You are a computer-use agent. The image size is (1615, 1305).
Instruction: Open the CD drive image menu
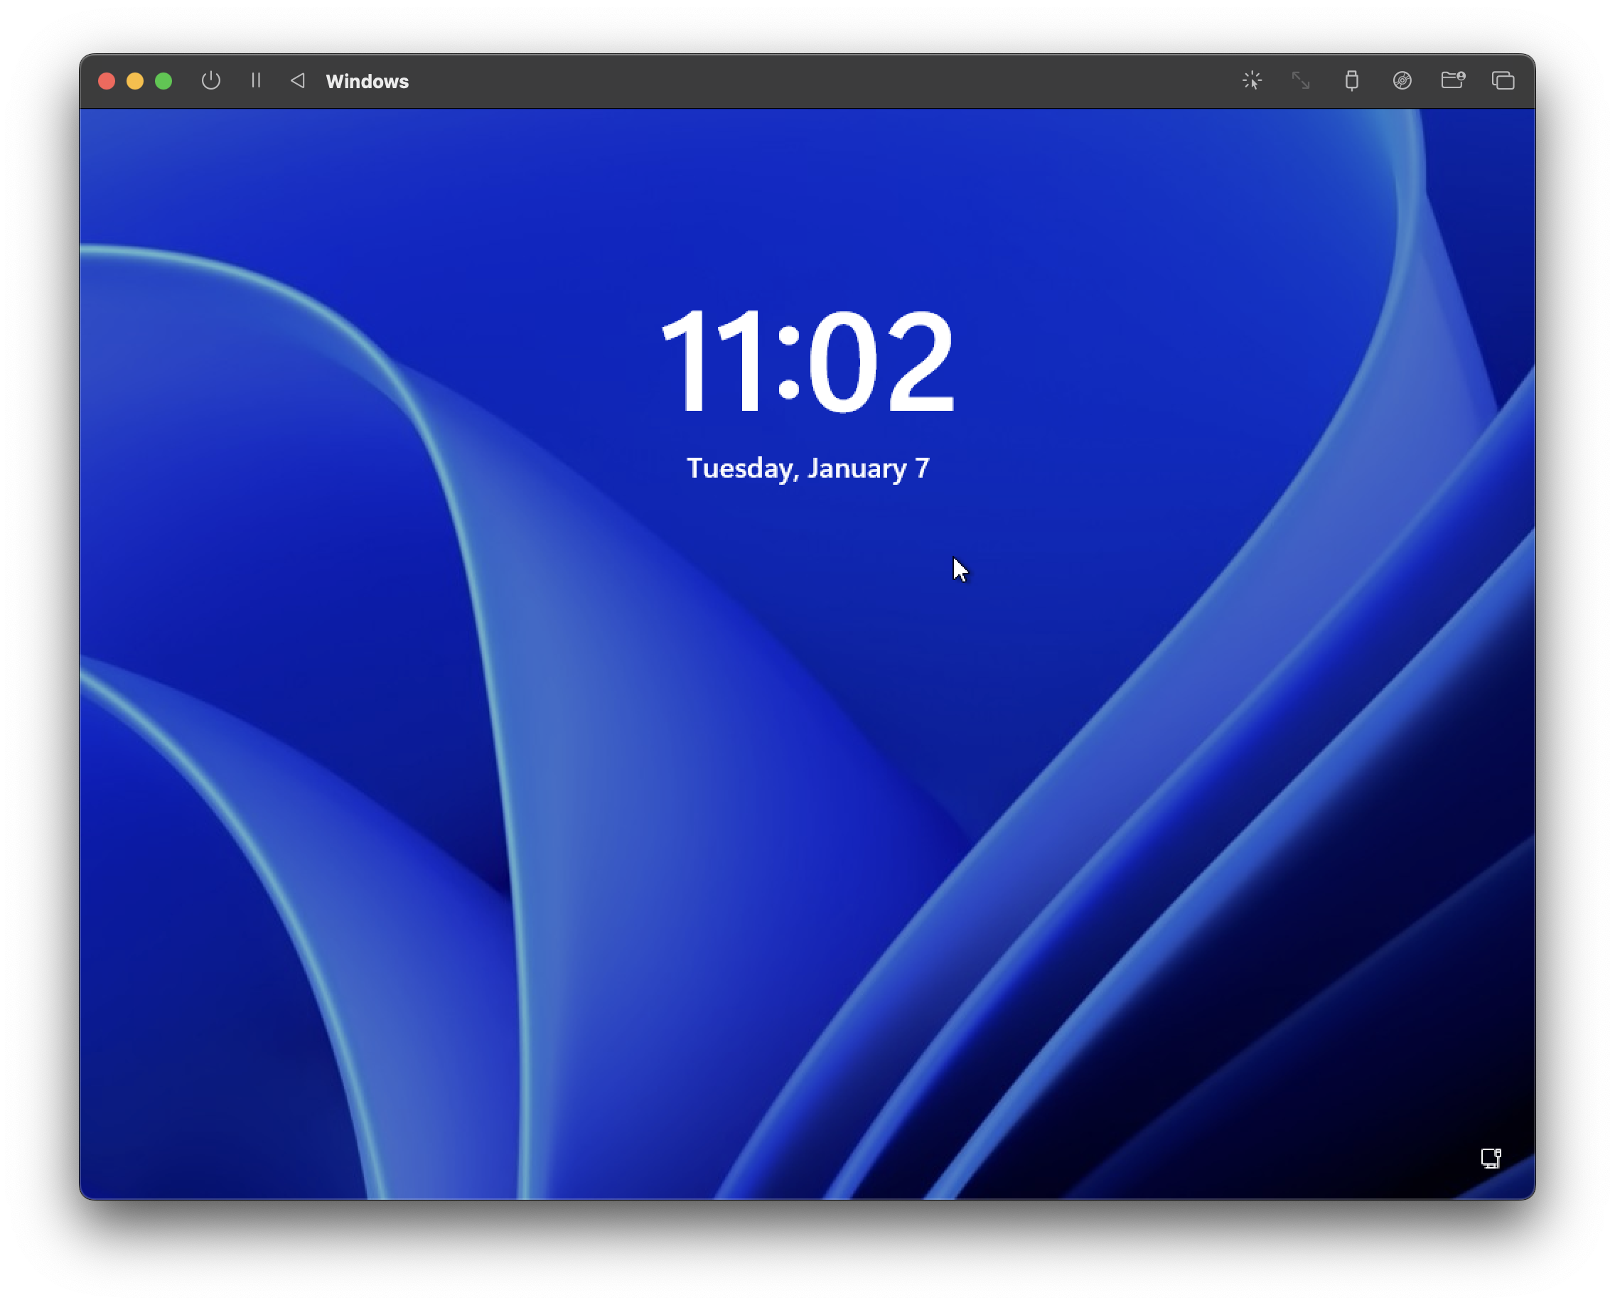point(1402,80)
